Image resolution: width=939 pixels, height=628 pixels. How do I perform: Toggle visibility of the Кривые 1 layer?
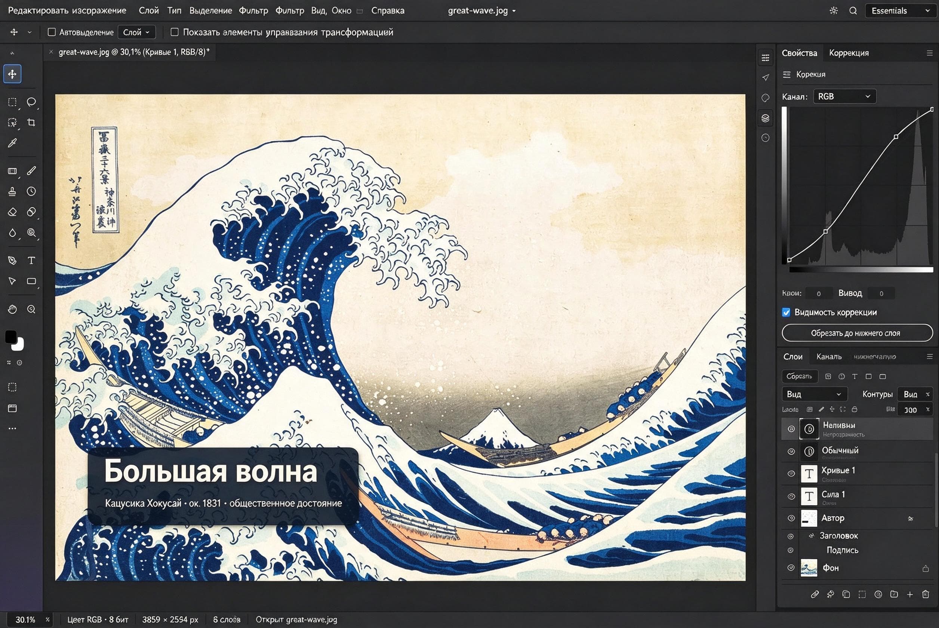(x=791, y=473)
